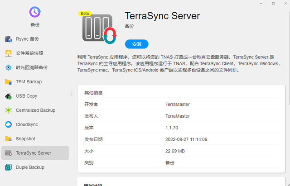Open Rsync 备份 in the sidebar
The image size is (290, 186).
[x=35, y=39]
